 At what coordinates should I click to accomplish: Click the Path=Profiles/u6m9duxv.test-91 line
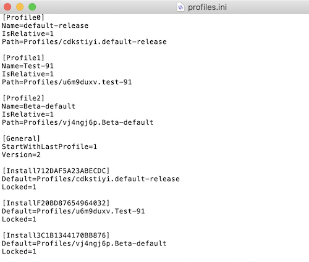click(x=67, y=82)
